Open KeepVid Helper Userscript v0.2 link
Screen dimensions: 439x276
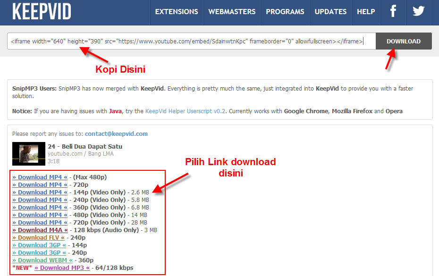pyautogui.click(x=186, y=111)
